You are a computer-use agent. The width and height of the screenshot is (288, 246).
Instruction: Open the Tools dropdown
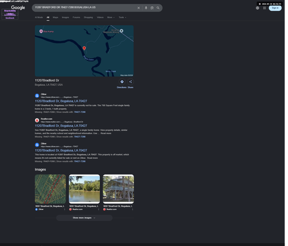pyautogui.click(x=122, y=17)
